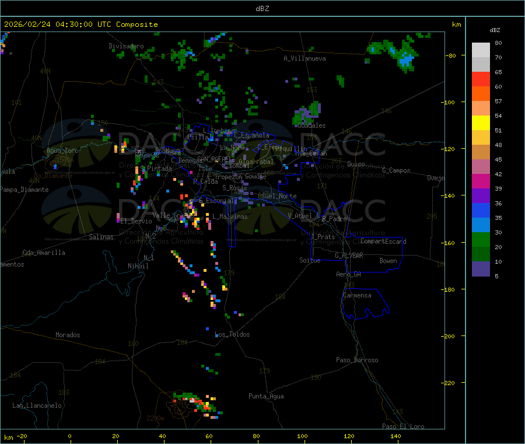Click the 'Agua_Toro' location label
The width and height of the screenshot is (525, 444).
(x=62, y=151)
